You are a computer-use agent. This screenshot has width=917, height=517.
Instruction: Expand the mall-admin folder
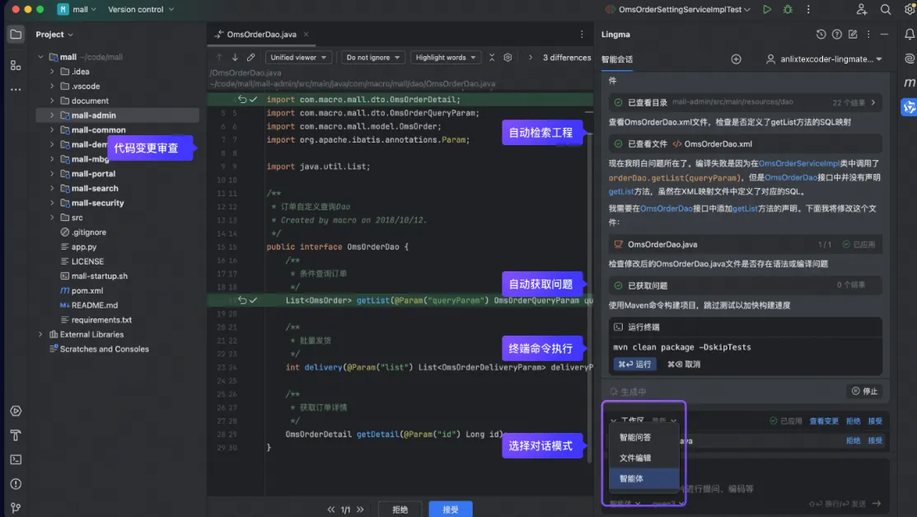pyautogui.click(x=52, y=115)
